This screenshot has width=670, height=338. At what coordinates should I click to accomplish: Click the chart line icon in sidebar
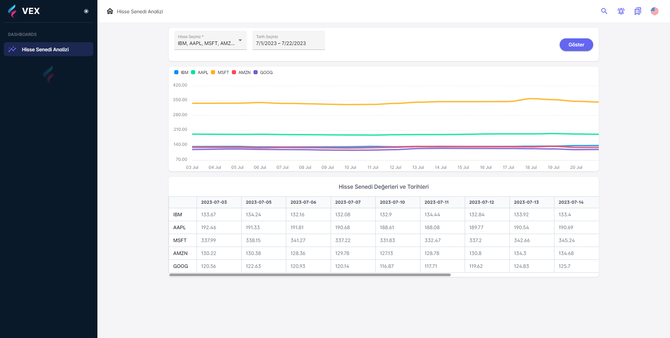point(12,49)
